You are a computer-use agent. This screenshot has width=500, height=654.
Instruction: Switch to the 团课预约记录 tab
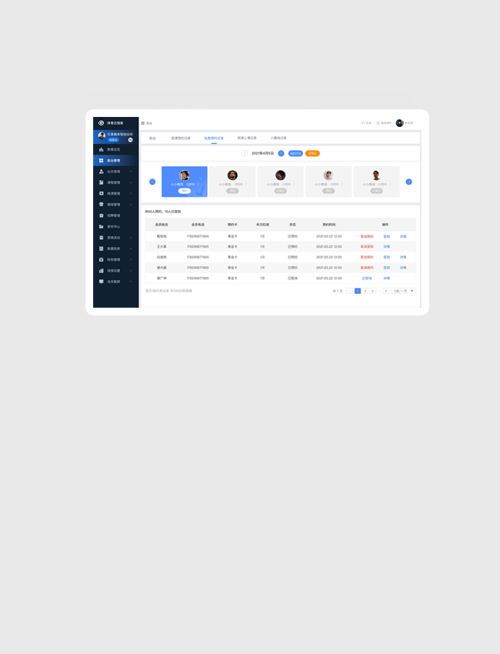pos(181,138)
